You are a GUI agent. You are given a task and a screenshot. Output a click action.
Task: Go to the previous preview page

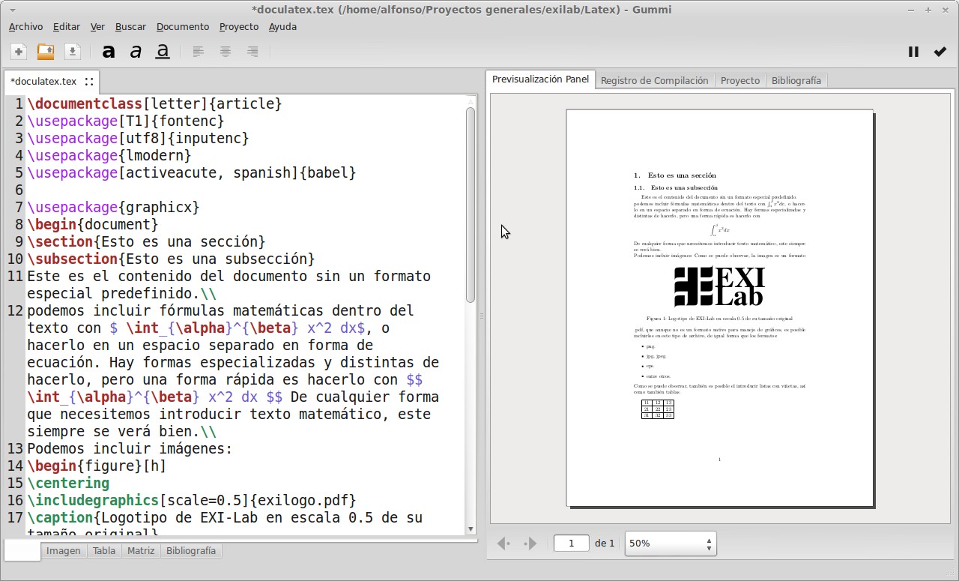[503, 544]
